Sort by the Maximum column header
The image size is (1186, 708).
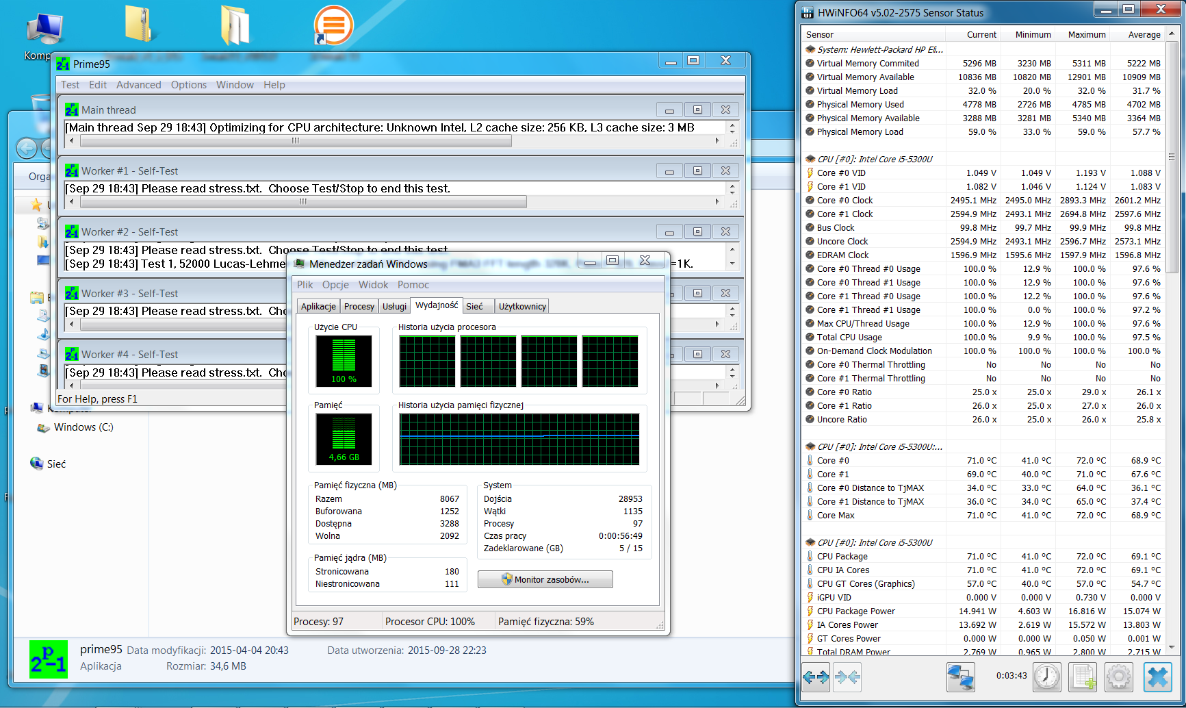click(x=1083, y=34)
